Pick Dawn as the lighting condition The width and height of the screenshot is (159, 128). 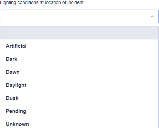click(79, 72)
